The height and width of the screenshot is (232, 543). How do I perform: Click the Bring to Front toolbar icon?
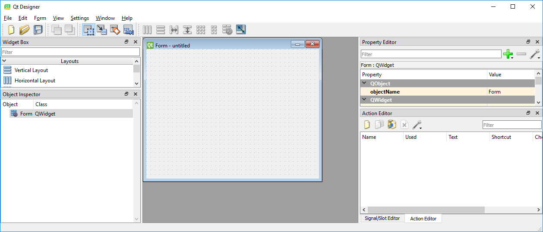pos(69,30)
